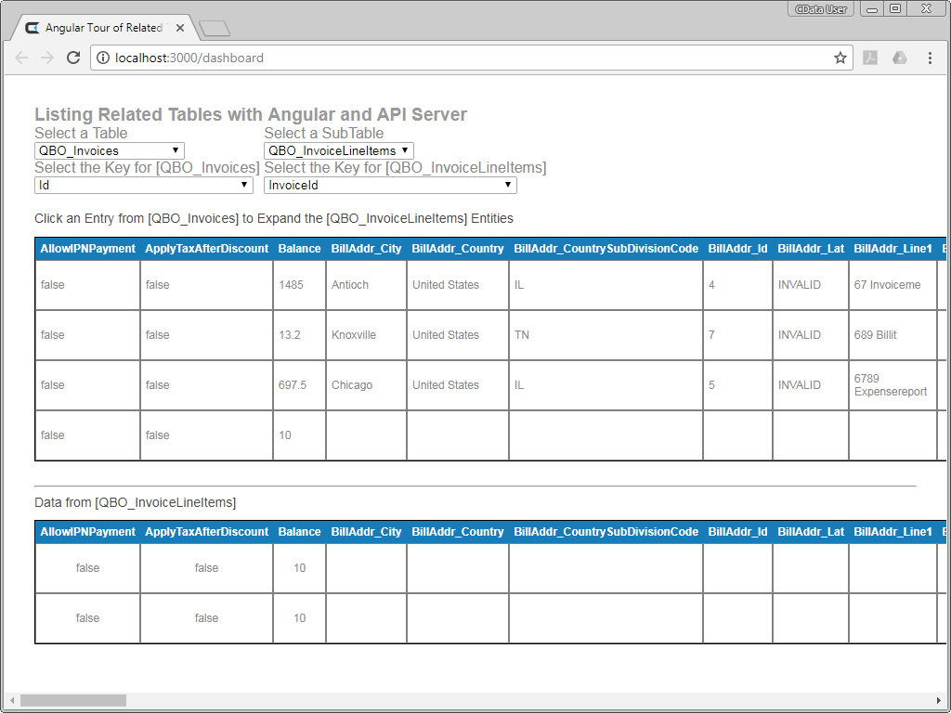Bookmark the page with the star icon

pyautogui.click(x=840, y=58)
